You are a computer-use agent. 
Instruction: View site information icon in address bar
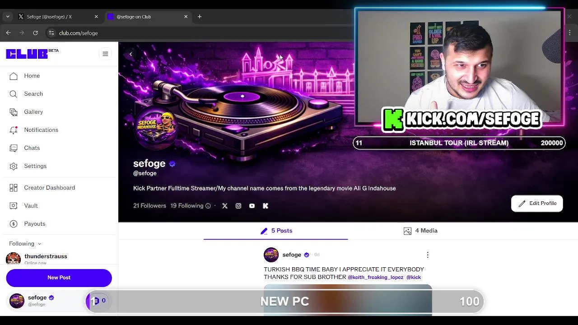click(x=51, y=33)
